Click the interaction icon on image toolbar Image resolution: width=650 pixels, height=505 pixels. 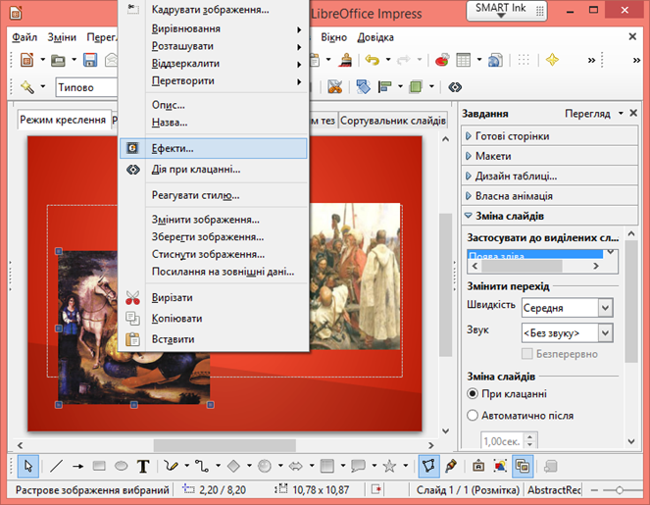click(455, 87)
